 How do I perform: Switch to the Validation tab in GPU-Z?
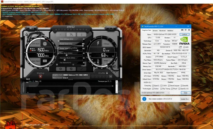(x=170, y=31)
